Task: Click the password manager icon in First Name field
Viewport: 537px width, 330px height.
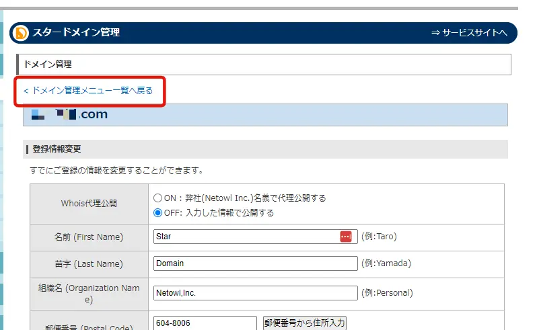Action: pyautogui.click(x=345, y=237)
